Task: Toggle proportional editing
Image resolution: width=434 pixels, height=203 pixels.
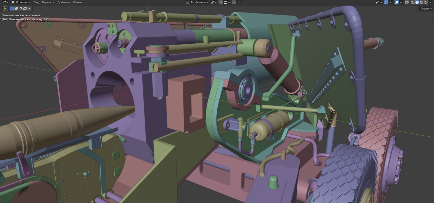Action: (x=234, y=2)
